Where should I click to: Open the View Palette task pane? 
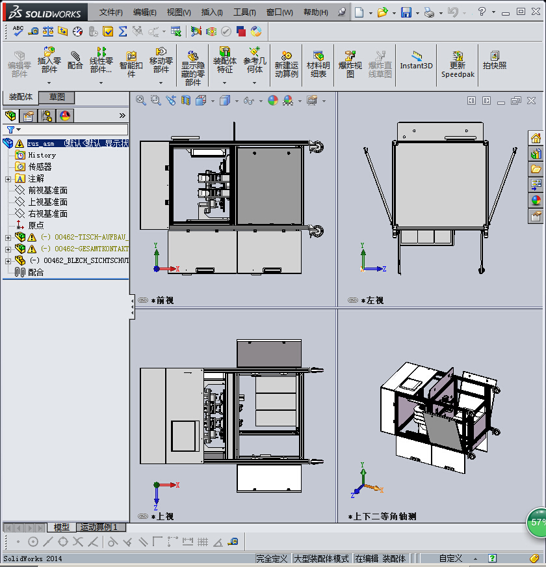click(536, 184)
